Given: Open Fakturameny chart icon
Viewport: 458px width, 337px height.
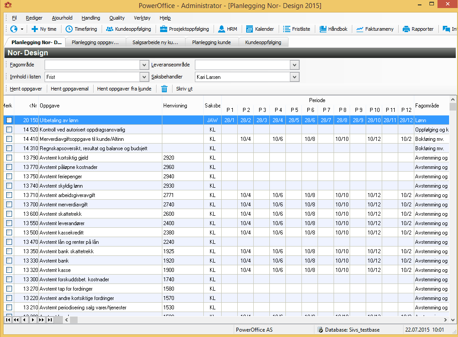Looking at the screenshot, I should (x=359, y=29).
